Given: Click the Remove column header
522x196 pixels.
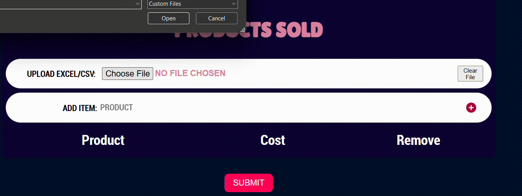Looking at the screenshot, I should [418, 140].
